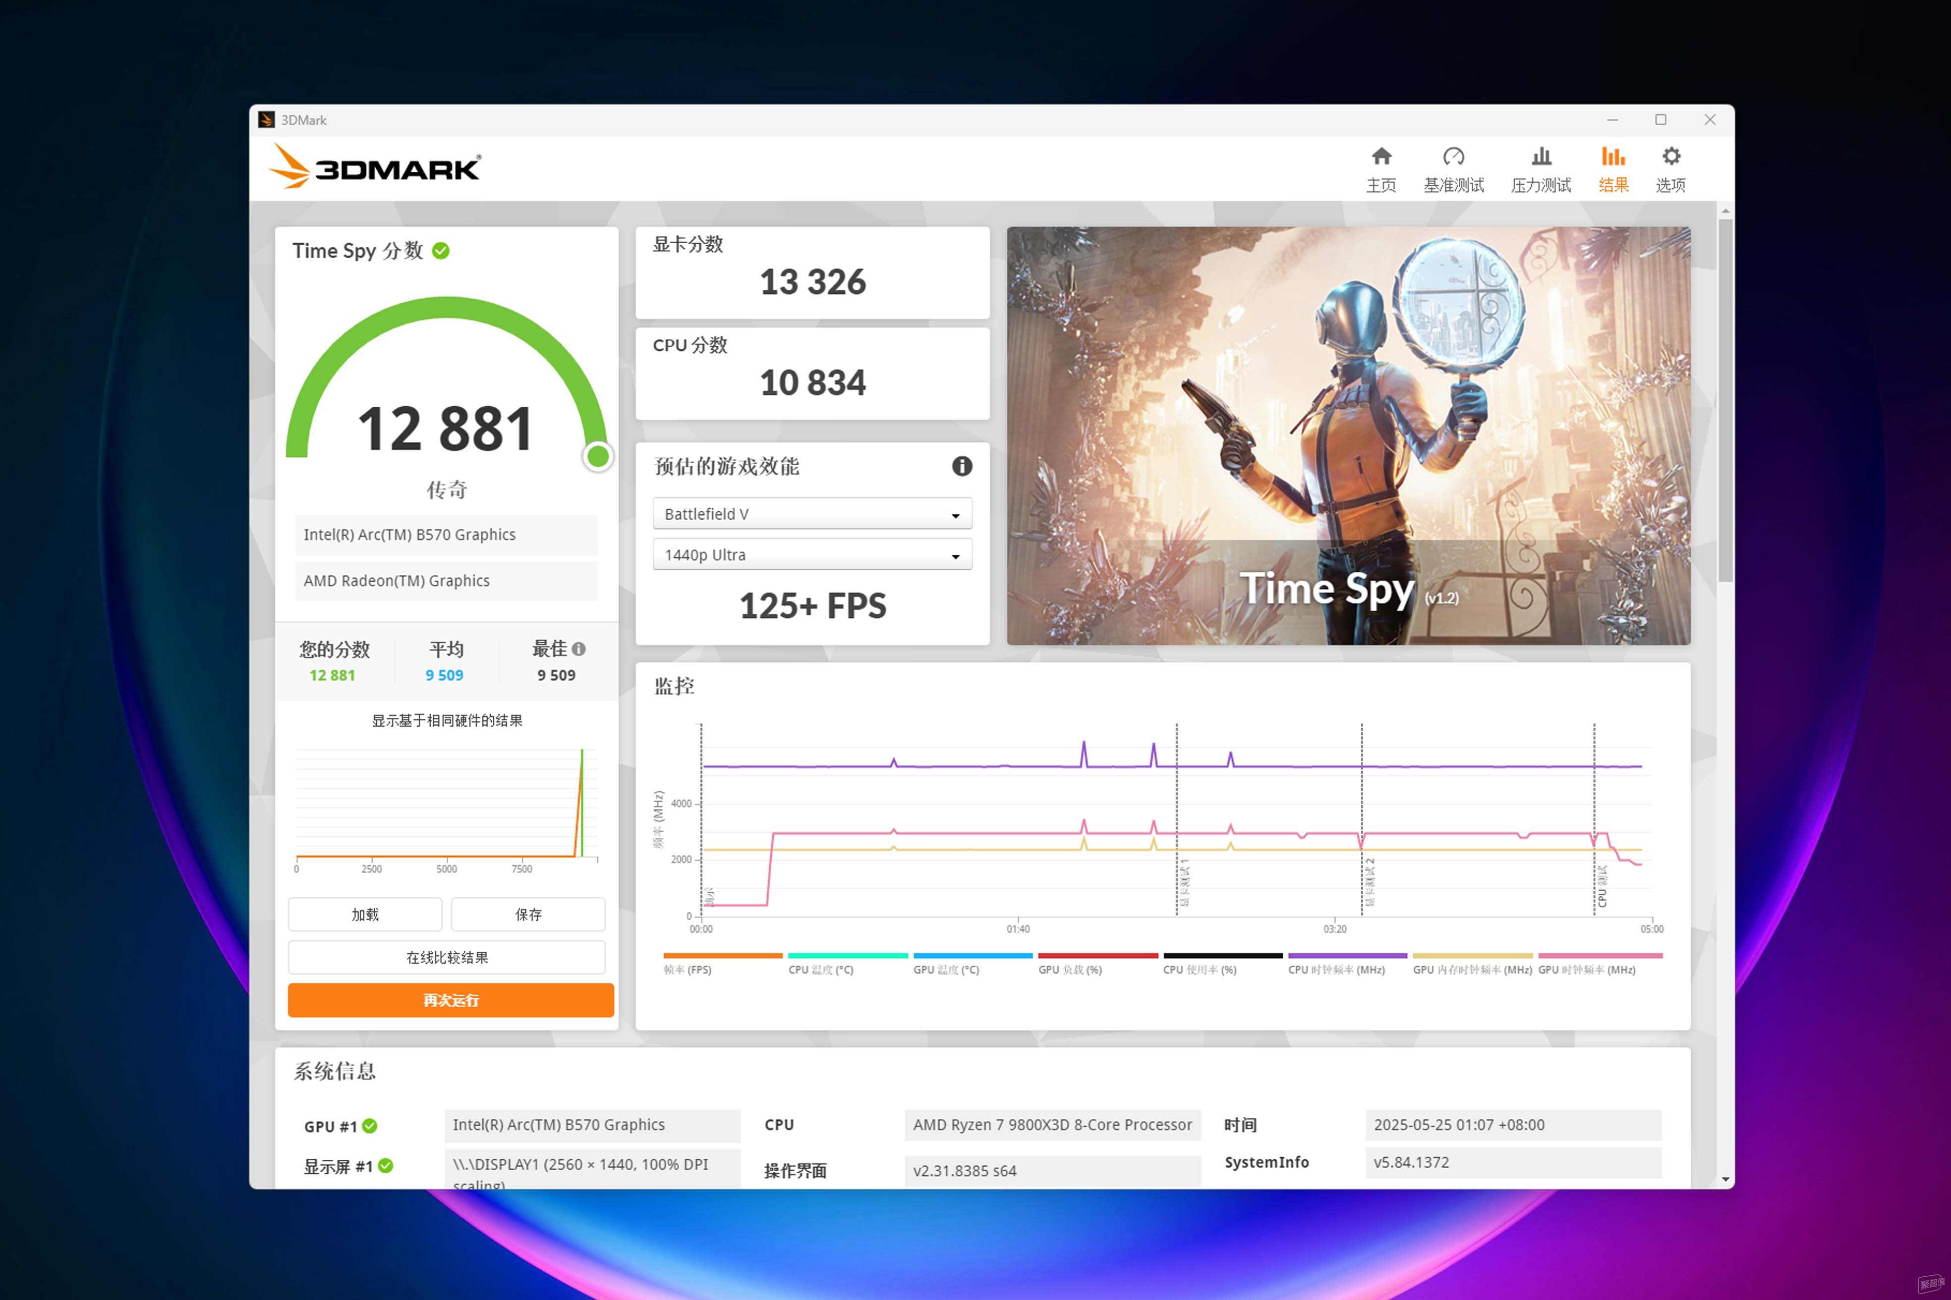The height and width of the screenshot is (1300, 1951).
Task: Toggle CPU 时钟频率 (MHz) purple legend entry
Action: pyautogui.click(x=1348, y=964)
